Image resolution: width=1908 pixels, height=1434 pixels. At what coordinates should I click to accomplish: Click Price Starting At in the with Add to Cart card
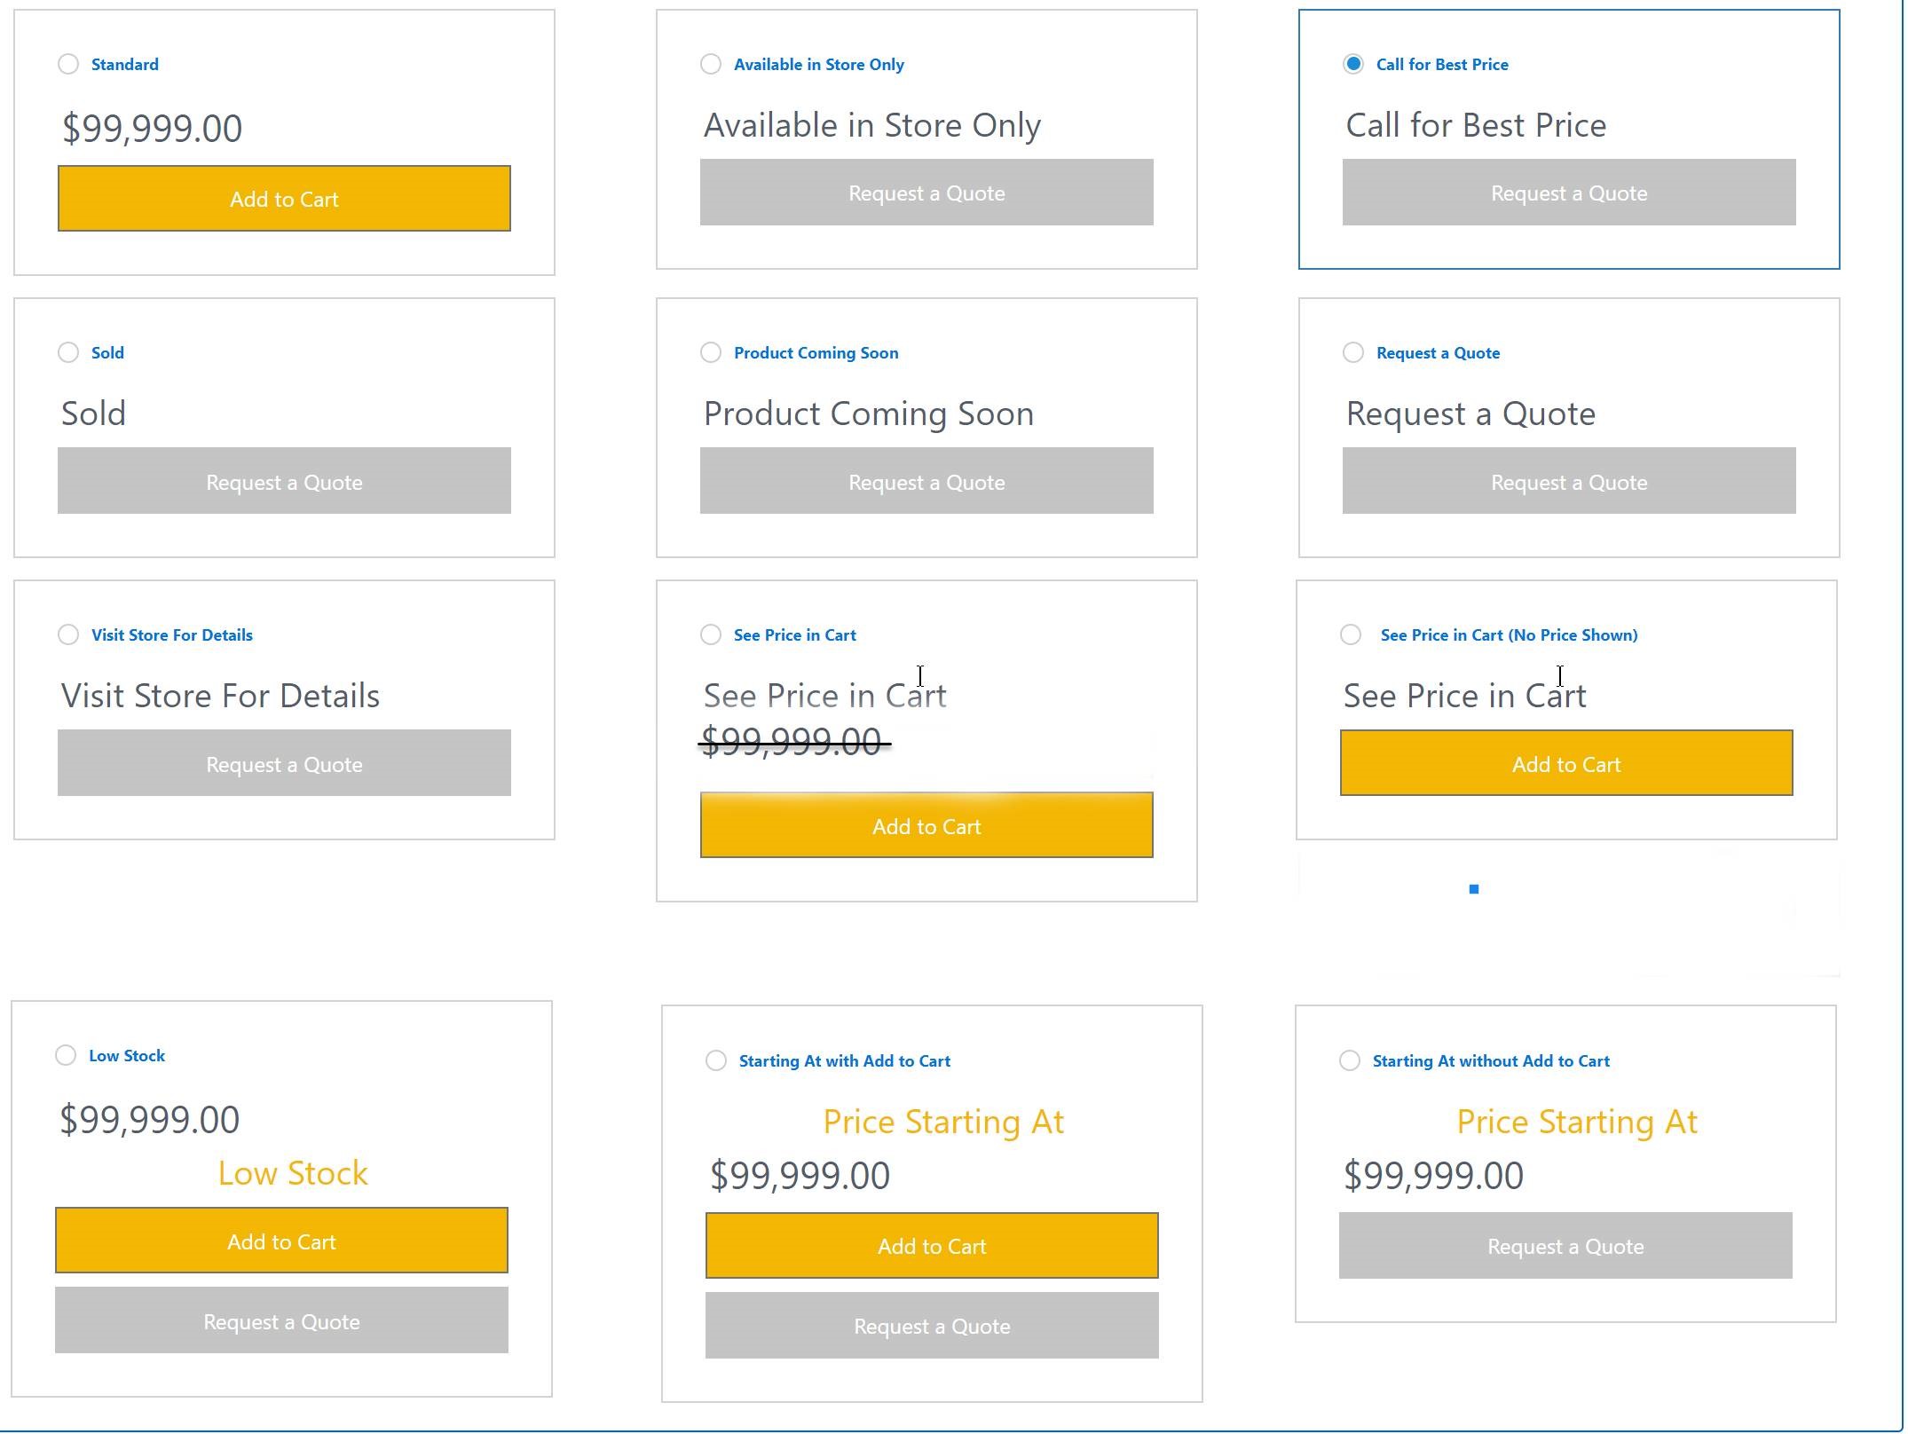click(x=943, y=1123)
